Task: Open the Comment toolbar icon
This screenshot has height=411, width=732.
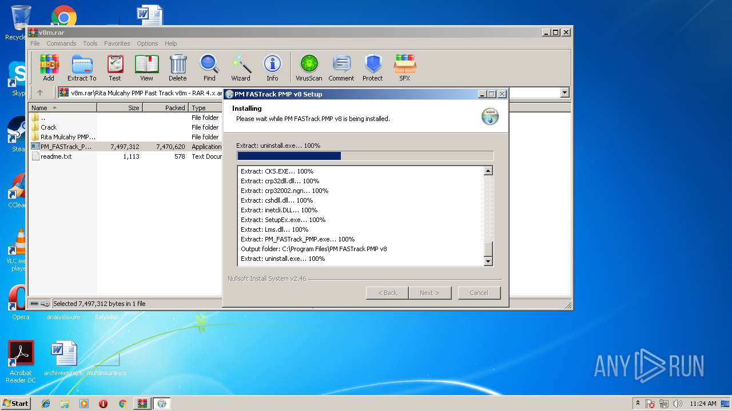Action: (341, 68)
